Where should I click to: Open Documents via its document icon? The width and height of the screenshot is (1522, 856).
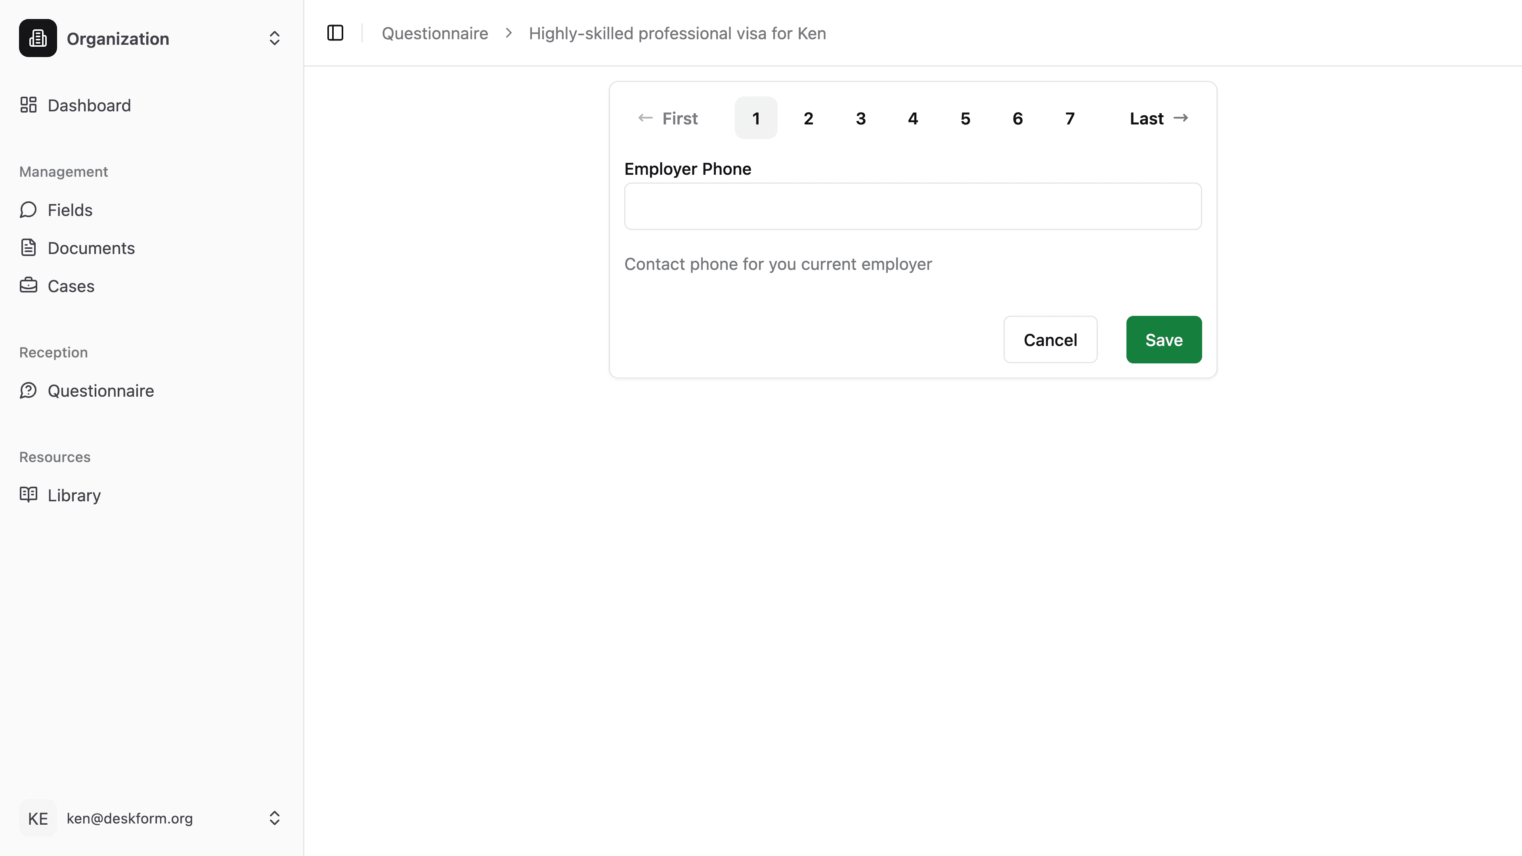tap(29, 248)
